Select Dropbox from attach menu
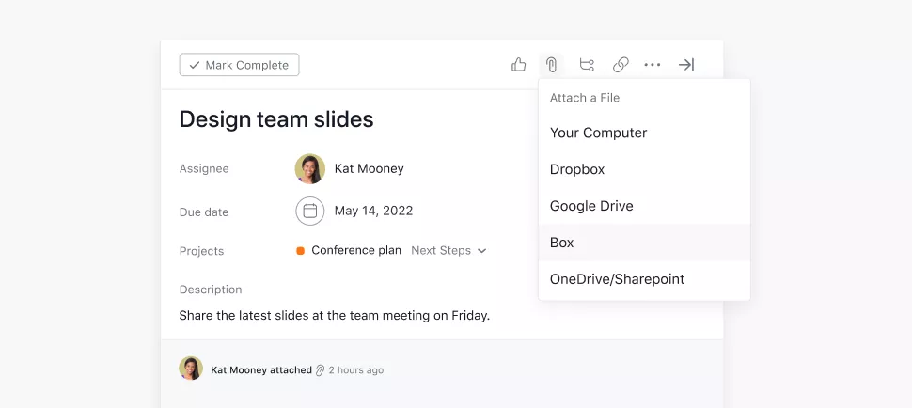The height and width of the screenshot is (408, 912). (577, 169)
